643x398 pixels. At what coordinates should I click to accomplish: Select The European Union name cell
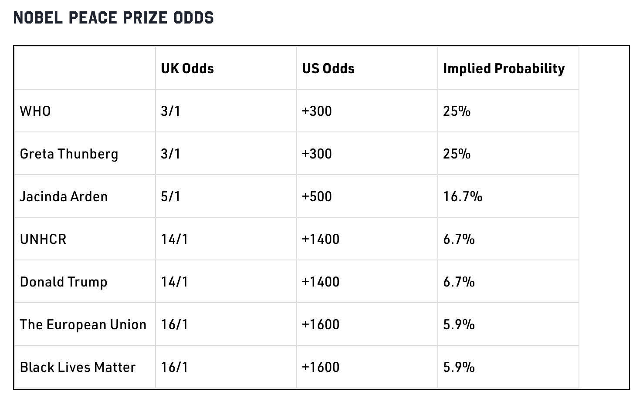[x=83, y=324]
